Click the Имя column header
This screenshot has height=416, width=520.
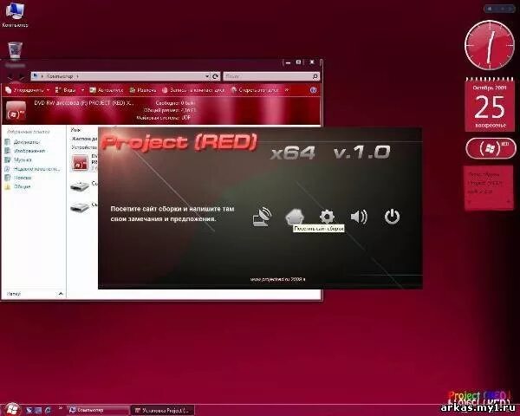point(75,130)
